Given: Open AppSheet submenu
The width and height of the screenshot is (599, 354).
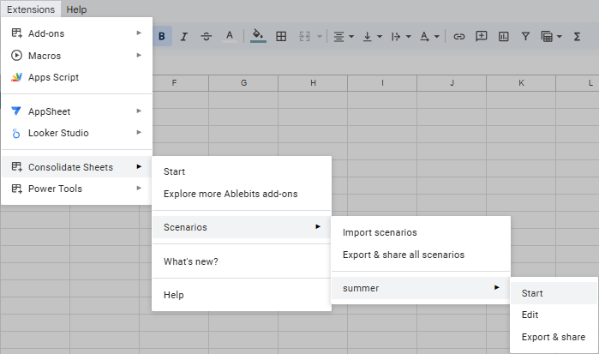Looking at the screenshot, I should pyautogui.click(x=76, y=111).
